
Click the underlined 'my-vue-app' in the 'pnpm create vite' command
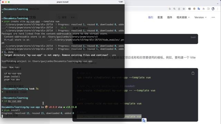click(33, 21)
